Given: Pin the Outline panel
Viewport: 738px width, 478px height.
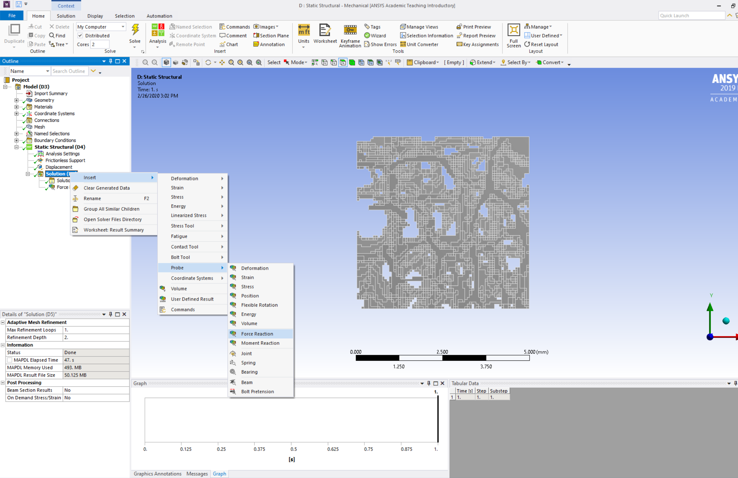Looking at the screenshot, I should (111, 61).
